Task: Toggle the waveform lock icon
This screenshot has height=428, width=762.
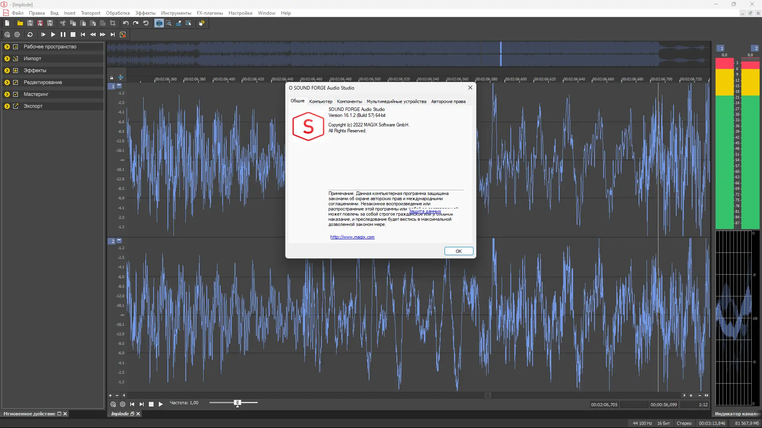Action: [112, 78]
